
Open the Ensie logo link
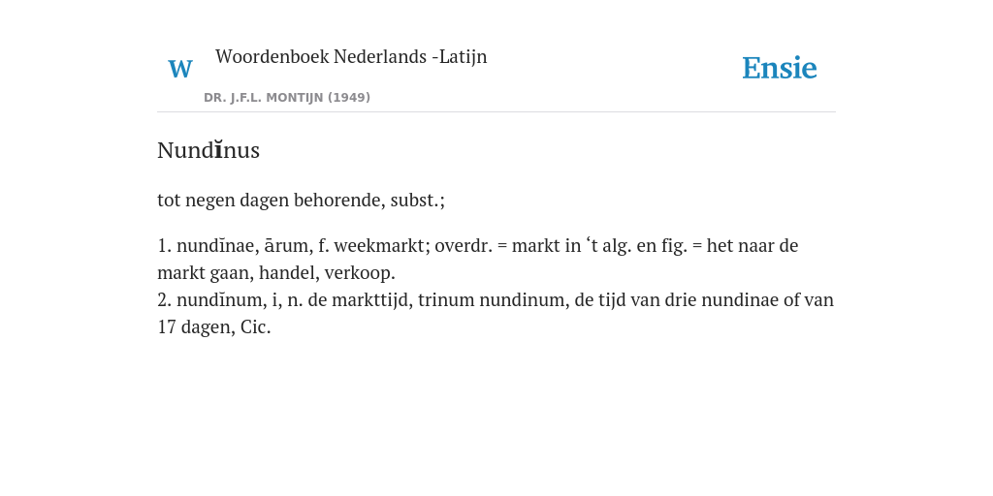pos(780,69)
